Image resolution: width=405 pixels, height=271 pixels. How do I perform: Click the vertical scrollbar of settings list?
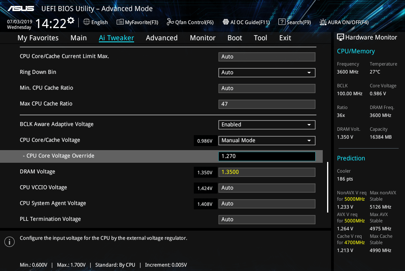tap(327, 187)
